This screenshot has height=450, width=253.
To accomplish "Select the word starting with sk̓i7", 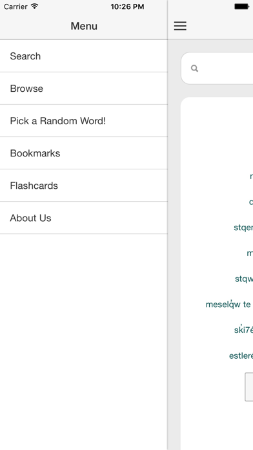I will pos(243,330).
